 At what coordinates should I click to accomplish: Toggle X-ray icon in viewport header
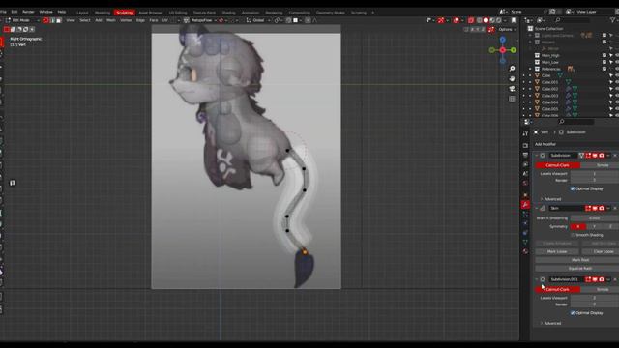[x=471, y=20]
